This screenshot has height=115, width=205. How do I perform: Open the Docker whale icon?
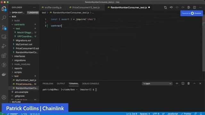tap(4, 74)
